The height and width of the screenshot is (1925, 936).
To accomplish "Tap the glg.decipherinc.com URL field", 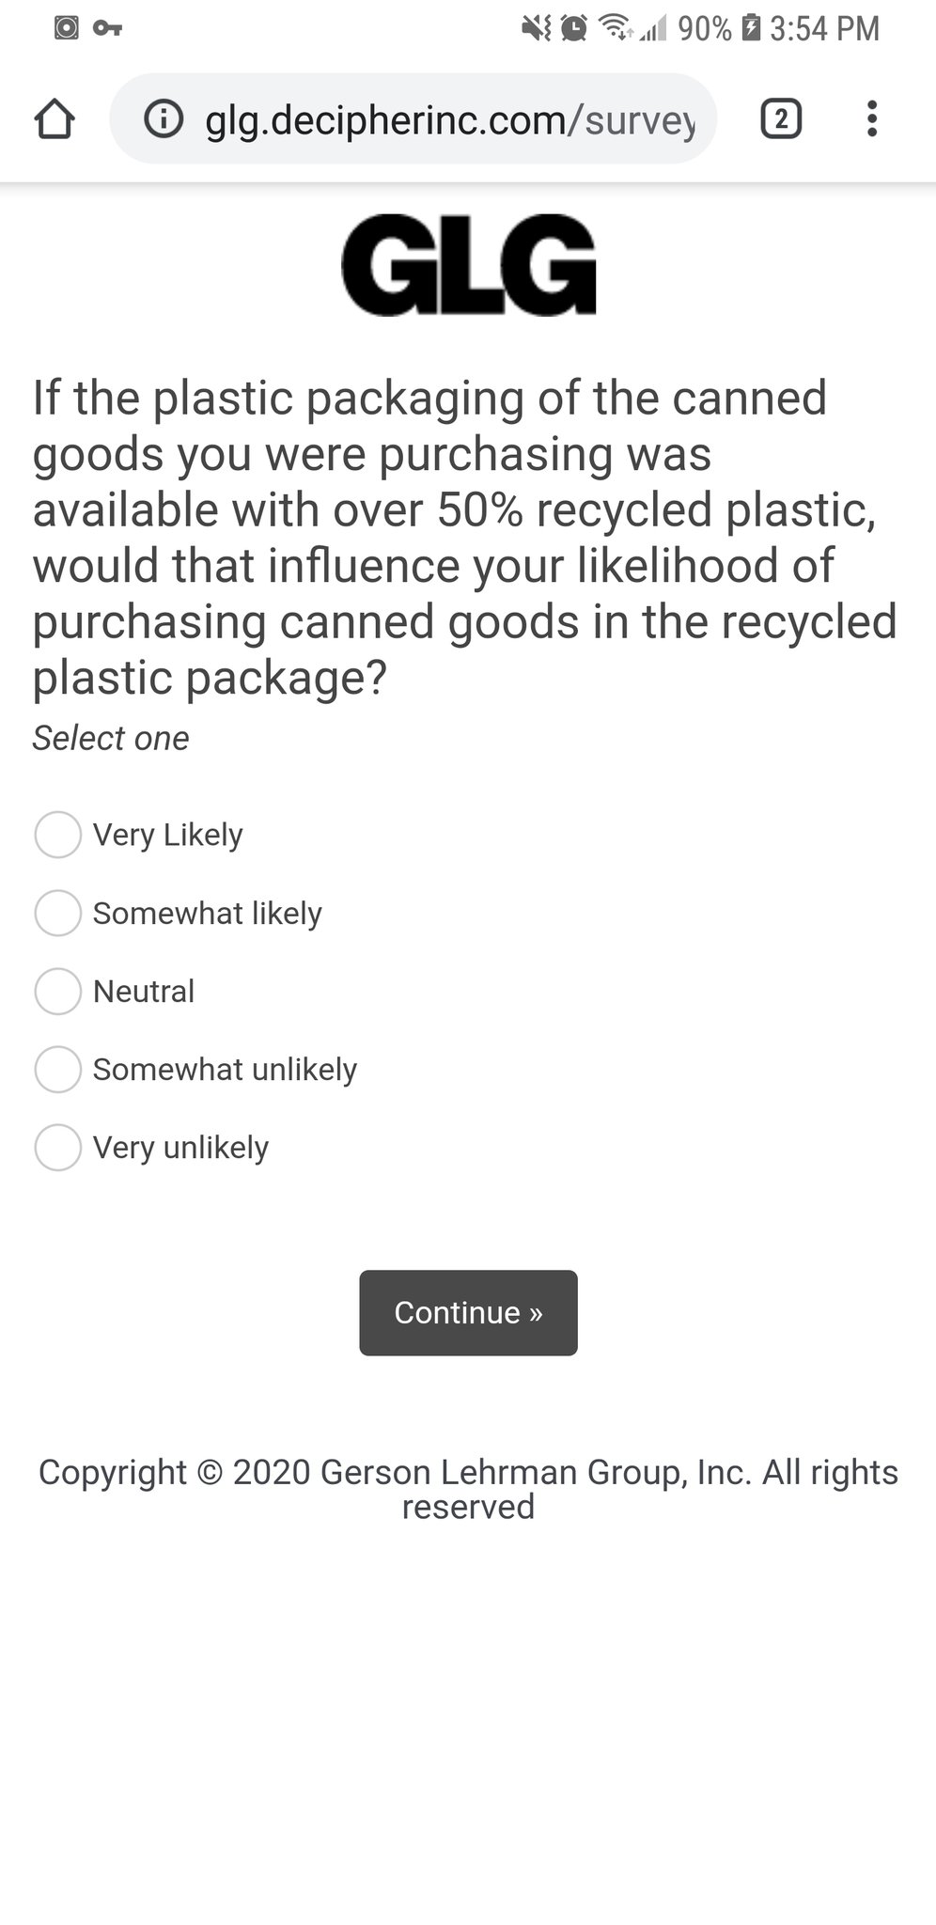I will pos(413,119).
